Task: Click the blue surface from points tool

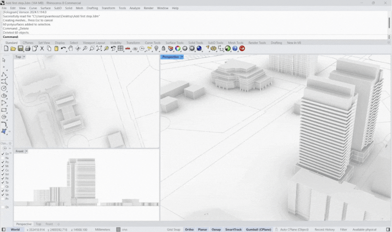Action: [x=4, y=131]
